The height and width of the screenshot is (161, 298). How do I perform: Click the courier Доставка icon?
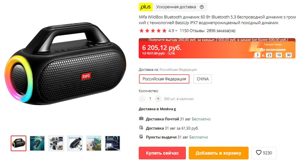141,128
